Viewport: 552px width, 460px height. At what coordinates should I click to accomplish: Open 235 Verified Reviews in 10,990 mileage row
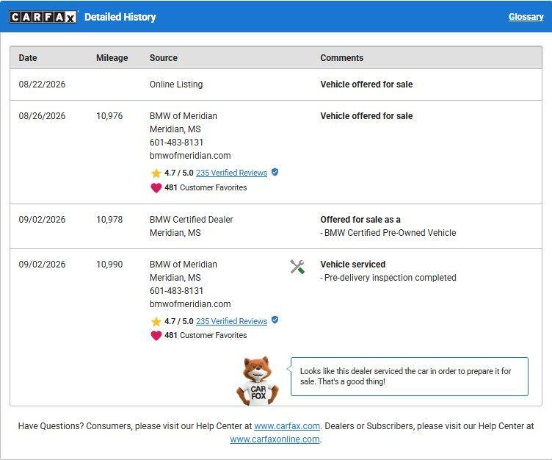click(x=232, y=321)
